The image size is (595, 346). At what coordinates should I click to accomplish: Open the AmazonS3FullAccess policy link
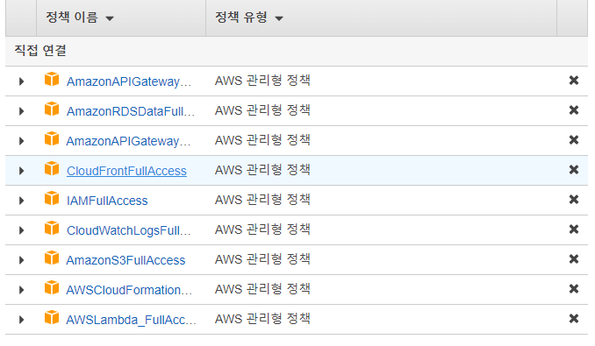(125, 260)
